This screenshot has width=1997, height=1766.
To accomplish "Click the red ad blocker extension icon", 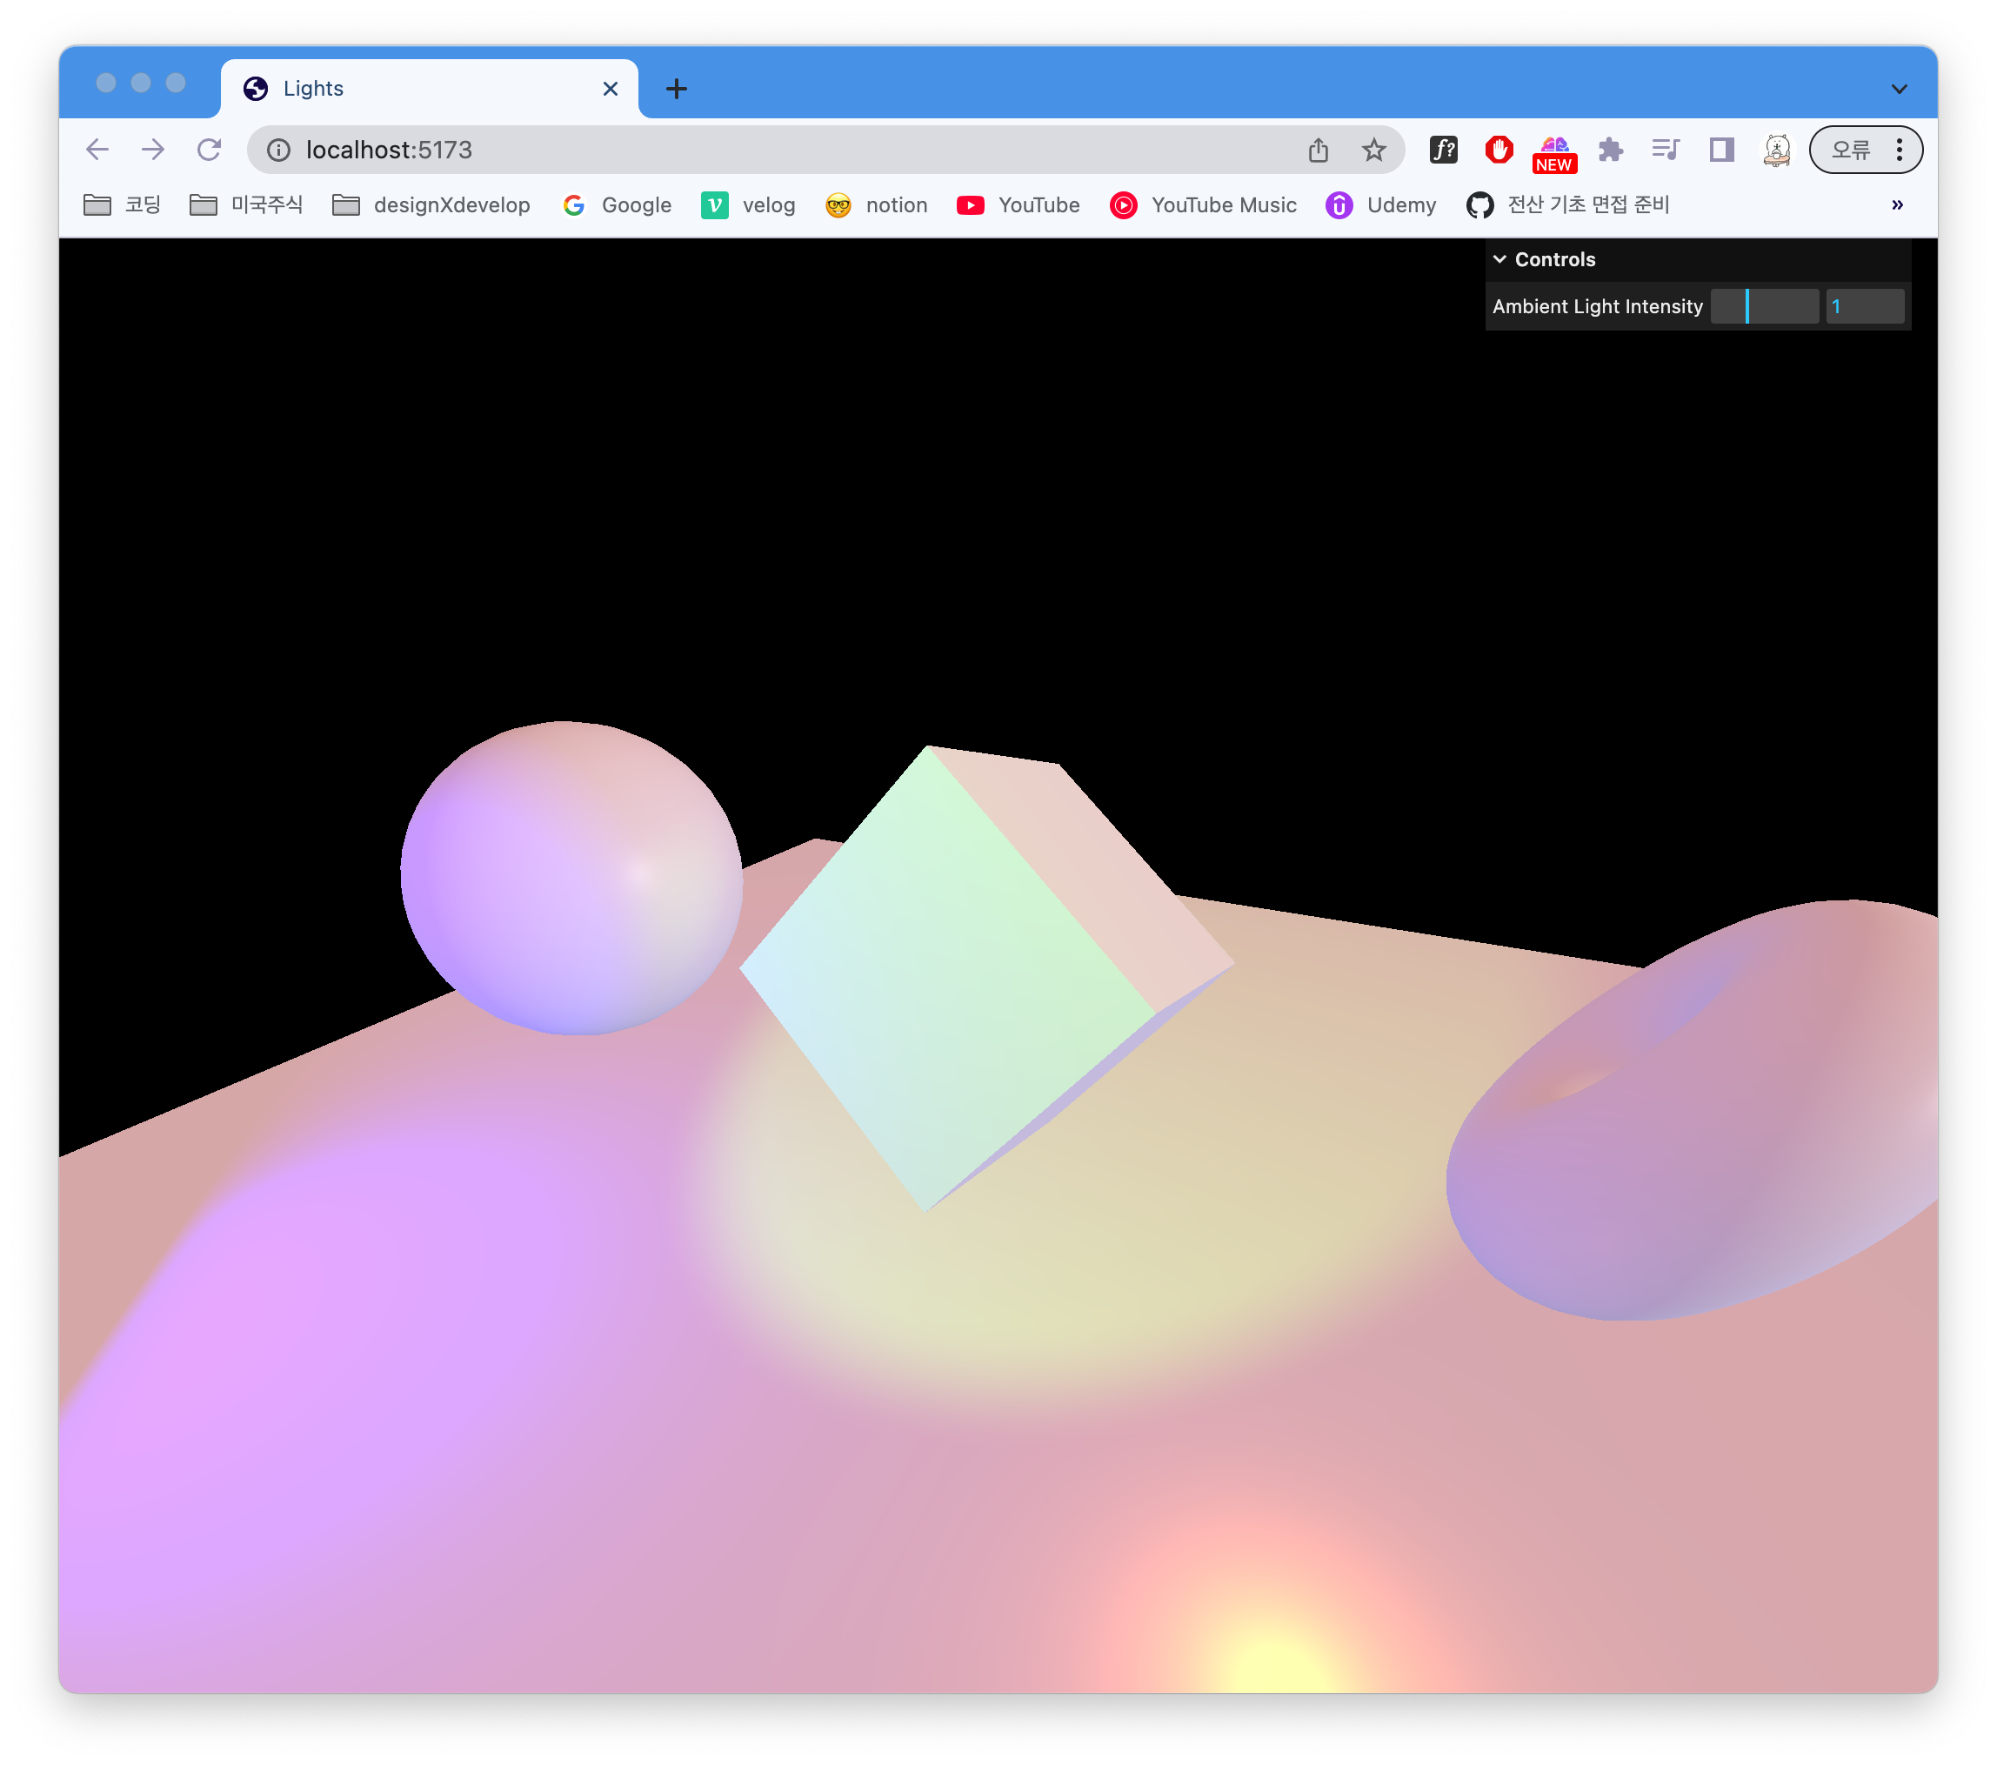I will pos(1499,150).
